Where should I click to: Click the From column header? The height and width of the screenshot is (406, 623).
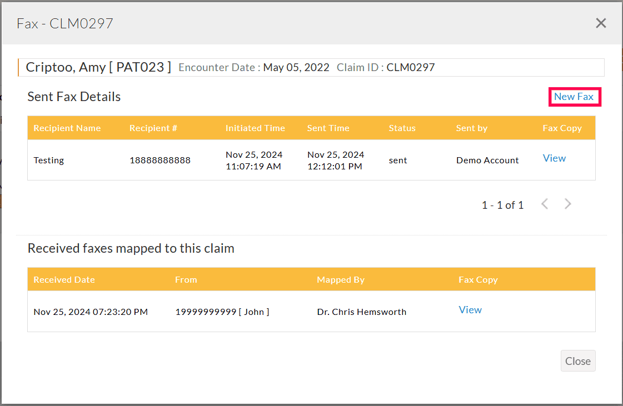click(x=186, y=280)
